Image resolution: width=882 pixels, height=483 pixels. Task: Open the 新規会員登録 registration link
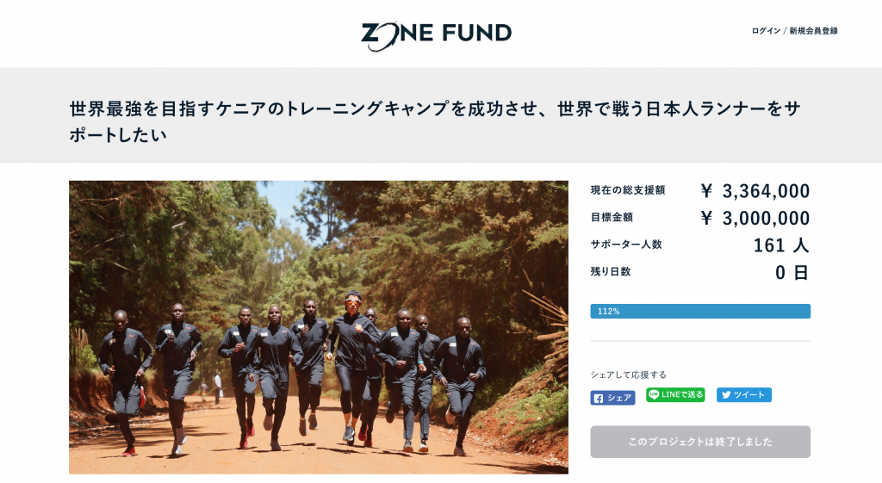[x=813, y=31]
